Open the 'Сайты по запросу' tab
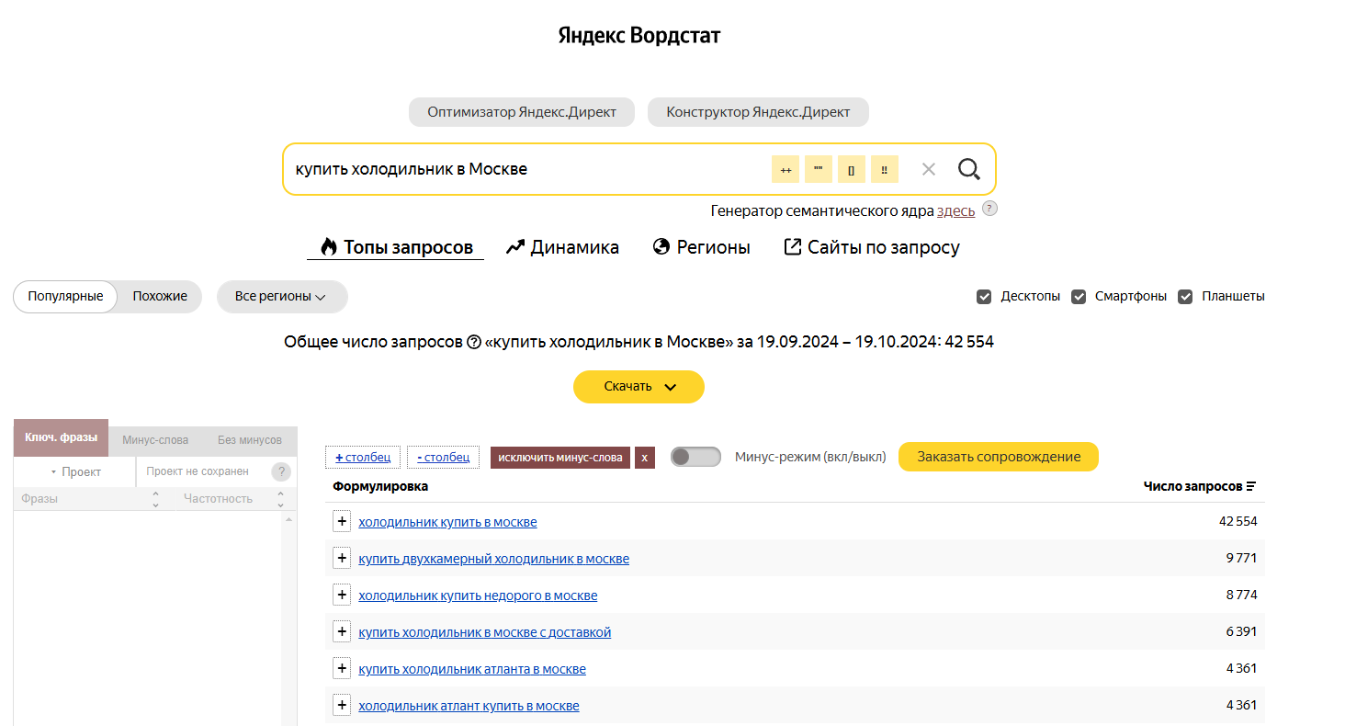This screenshot has width=1345, height=726. [872, 247]
